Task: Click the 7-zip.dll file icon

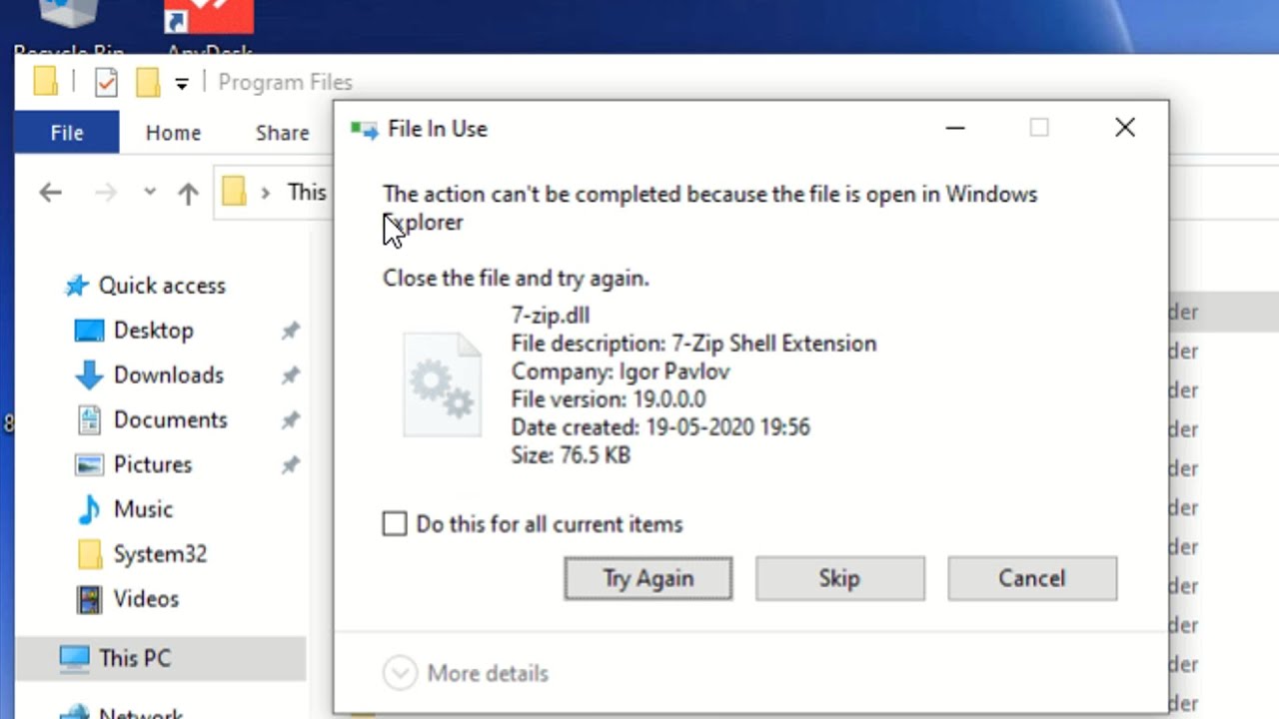Action: [x=442, y=385]
